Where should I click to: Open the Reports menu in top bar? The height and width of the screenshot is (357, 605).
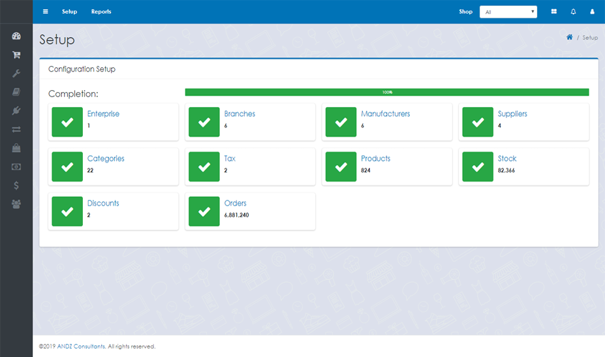click(101, 12)
